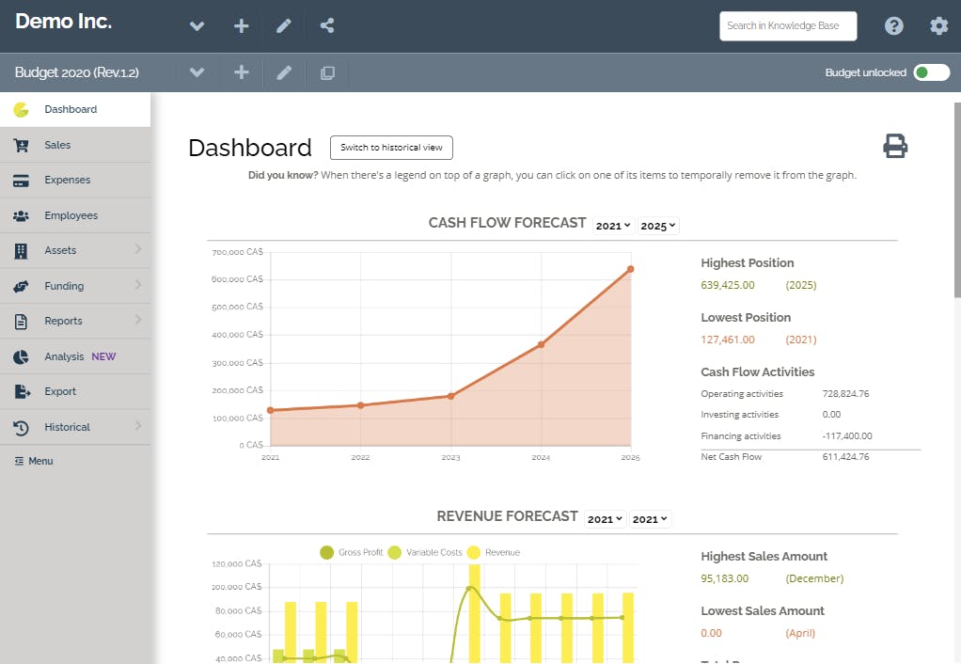The width and height of the screenshot is (961, 664).
Task: Click the Variable Costs legend color swatch
Action: 394,552
